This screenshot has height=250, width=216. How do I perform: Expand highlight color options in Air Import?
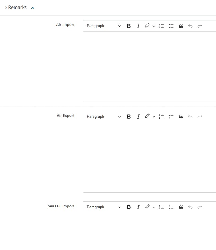tap(154, 26)
